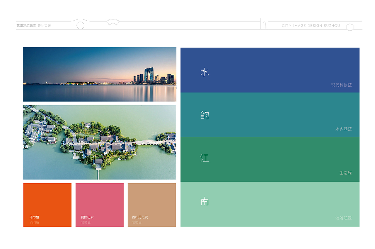Click the 设计实践 header text
The height and width of the screenshot is (249, 375).
(x=45, y=26)
